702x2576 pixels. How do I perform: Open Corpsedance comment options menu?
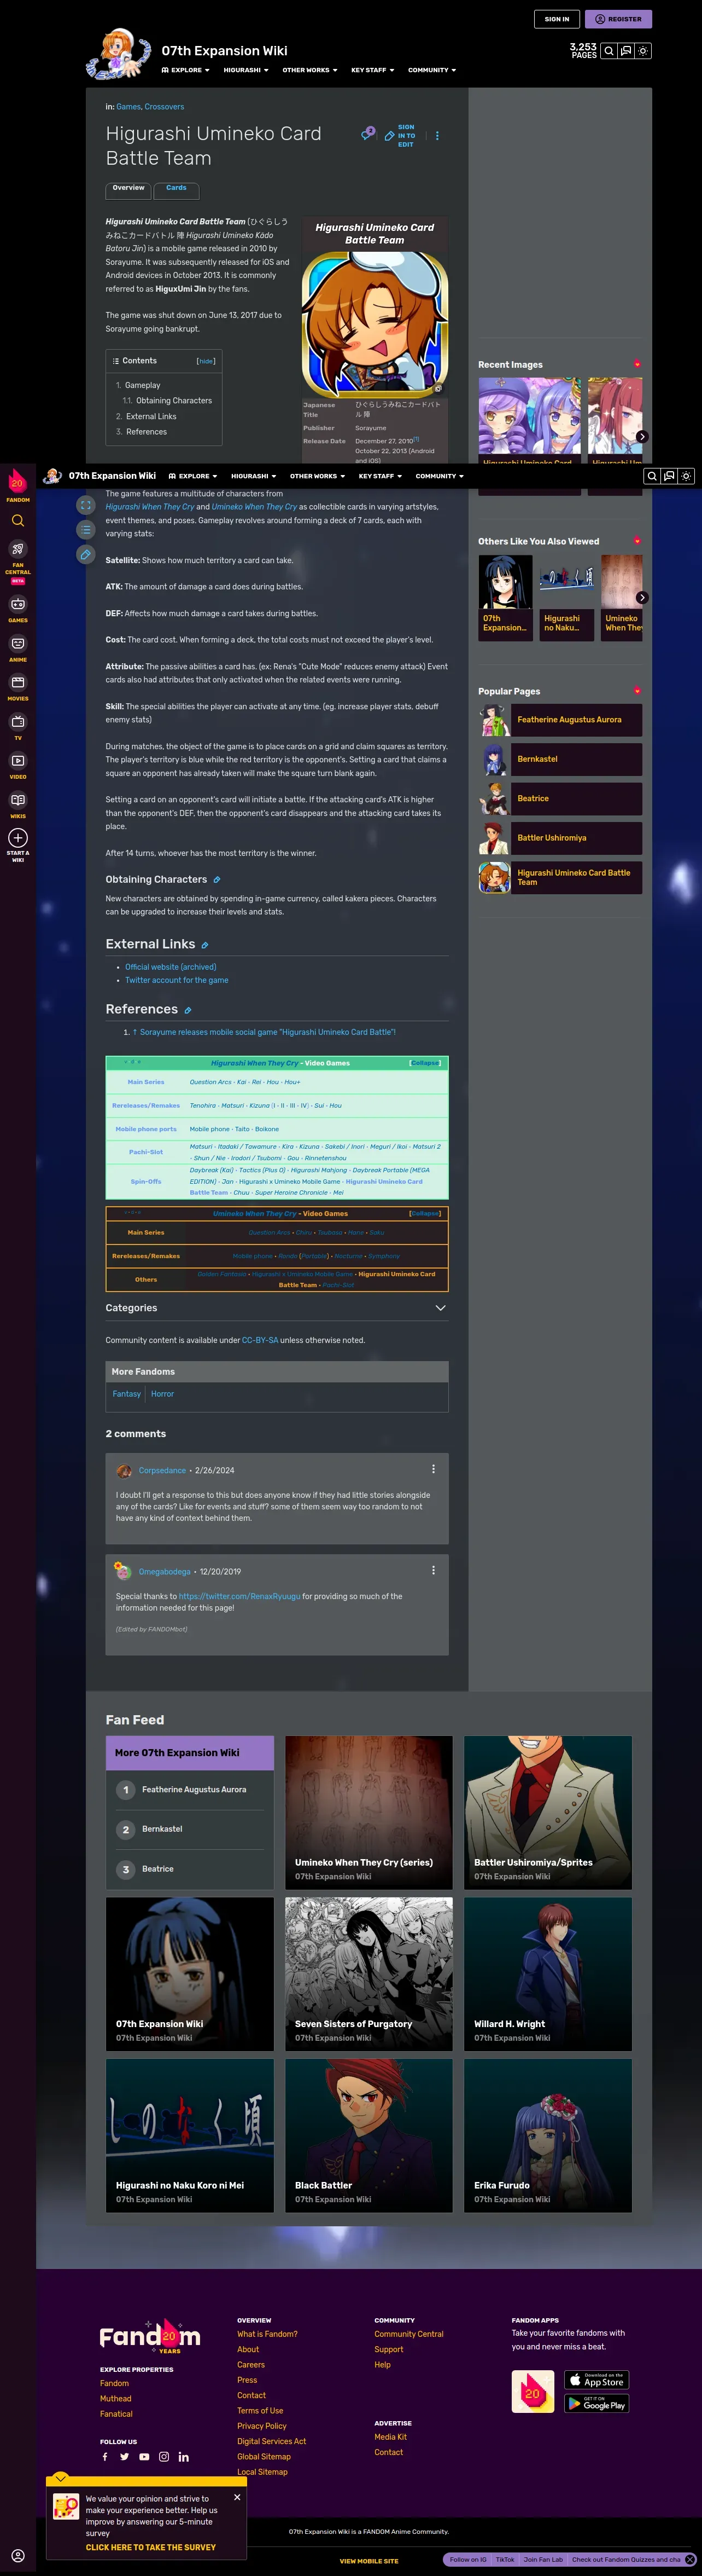(434, 1469)
